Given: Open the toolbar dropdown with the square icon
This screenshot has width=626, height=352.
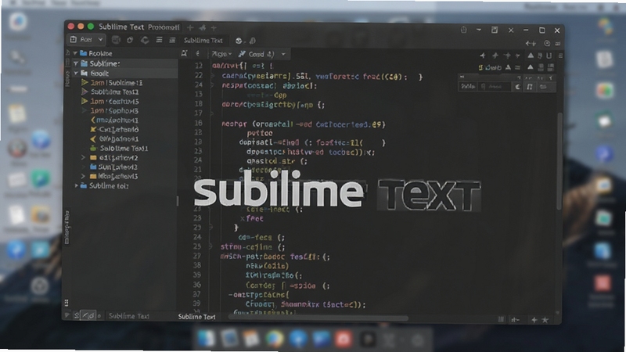Looking at the screenshot, I should pos(86,40).
